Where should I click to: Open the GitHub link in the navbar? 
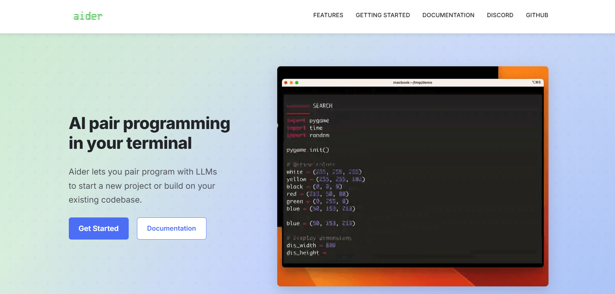(x=537, y=15)
